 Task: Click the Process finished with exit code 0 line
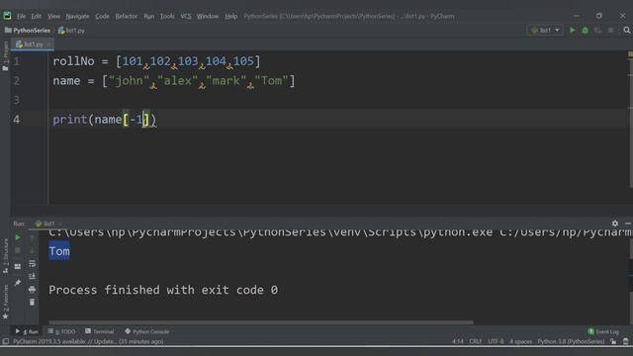(163, 290)
